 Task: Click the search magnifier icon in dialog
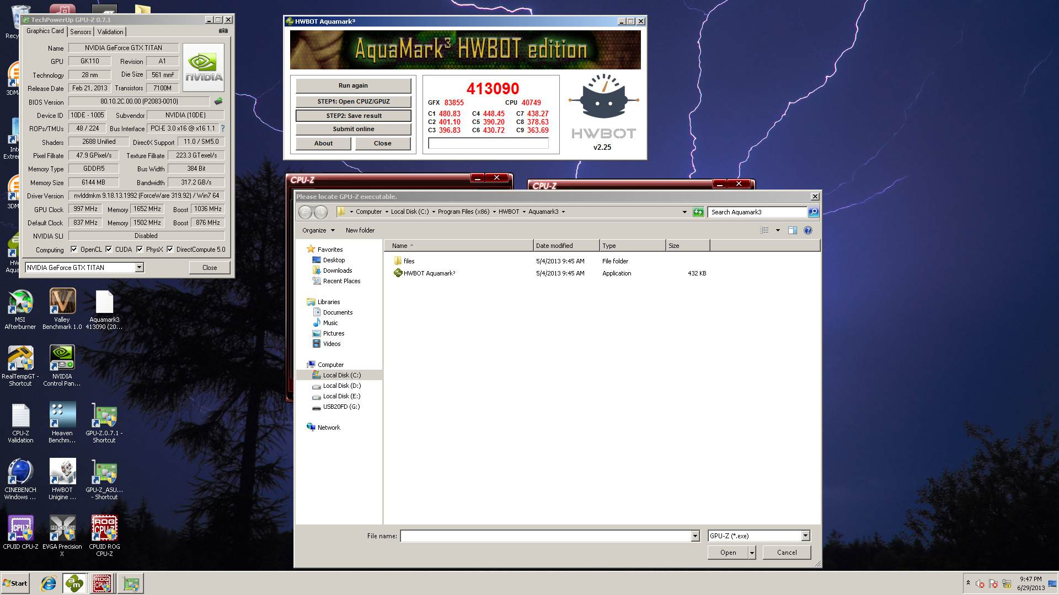pos(813,212)
